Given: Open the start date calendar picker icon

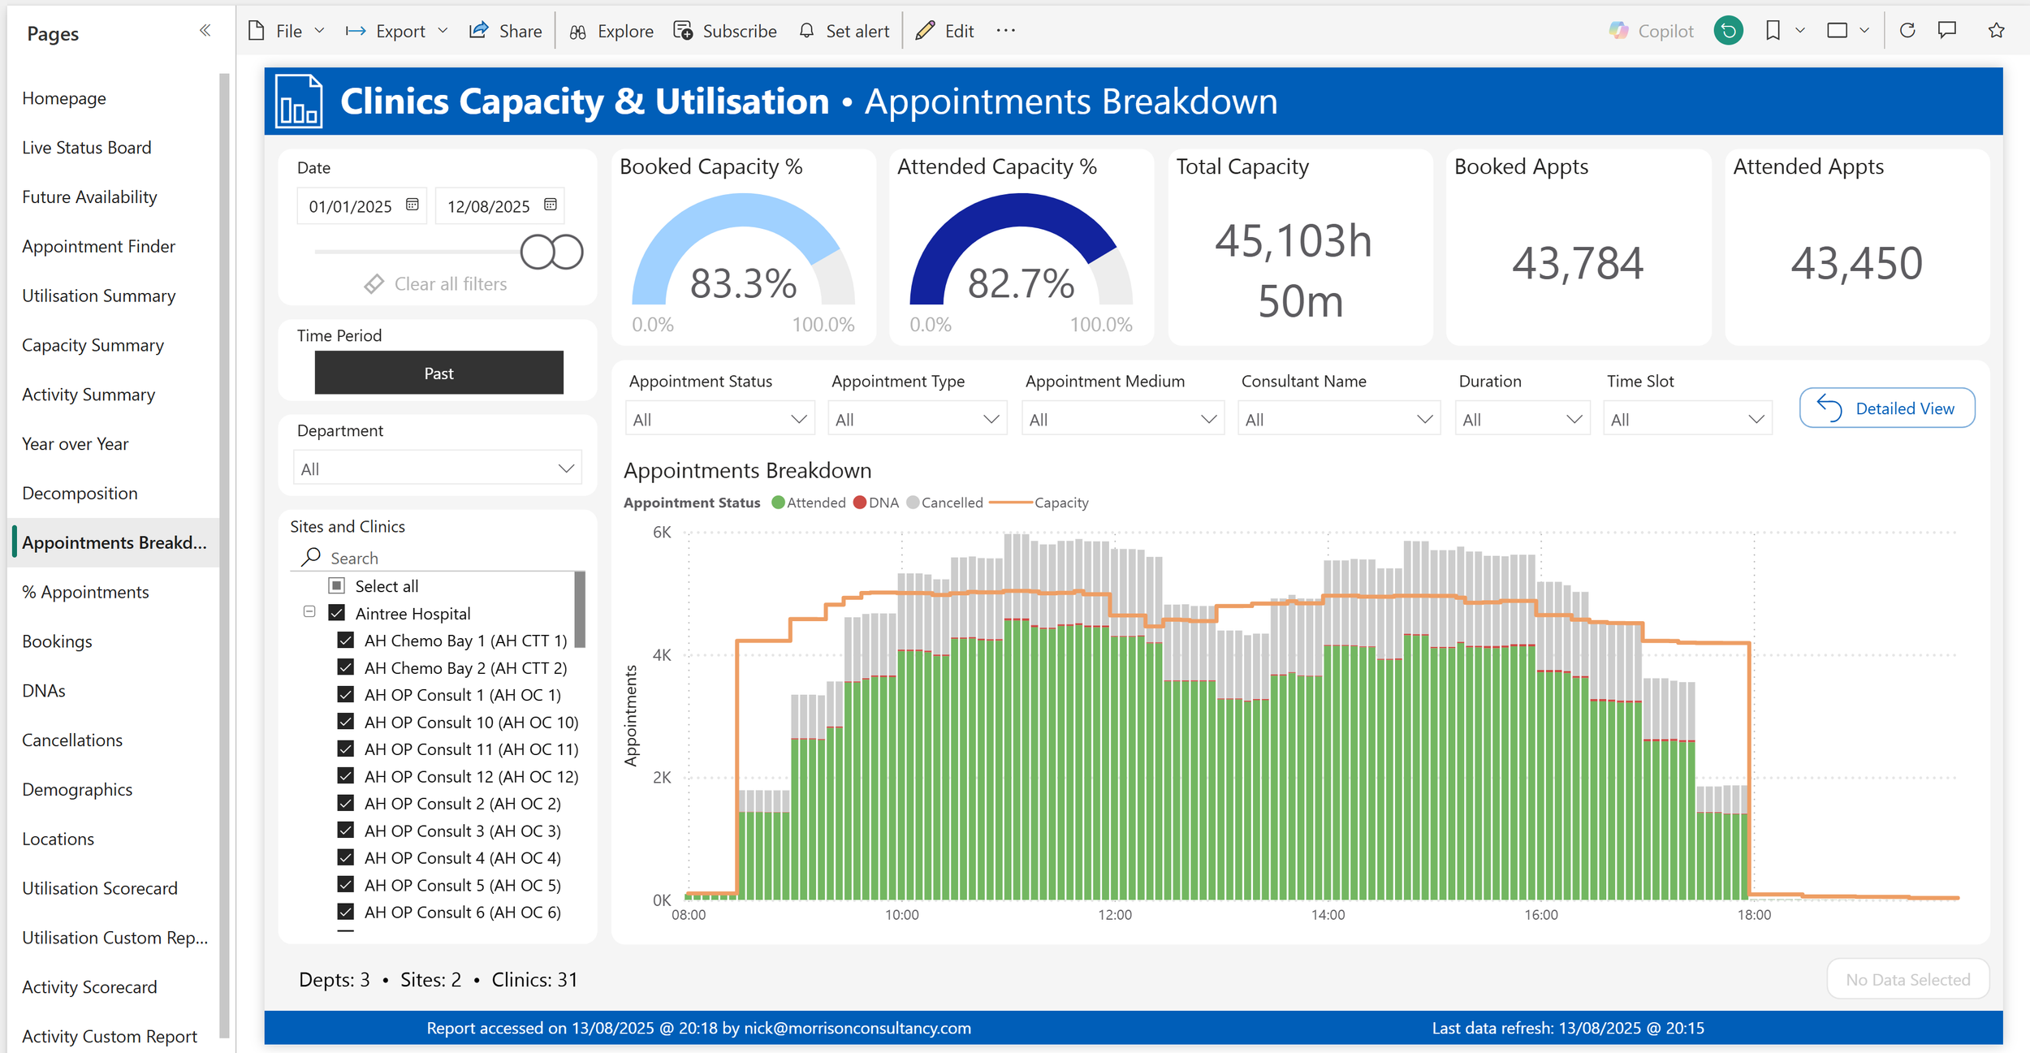Looking at the screenshot, I should pyautogui.click(x=412, y=205).
